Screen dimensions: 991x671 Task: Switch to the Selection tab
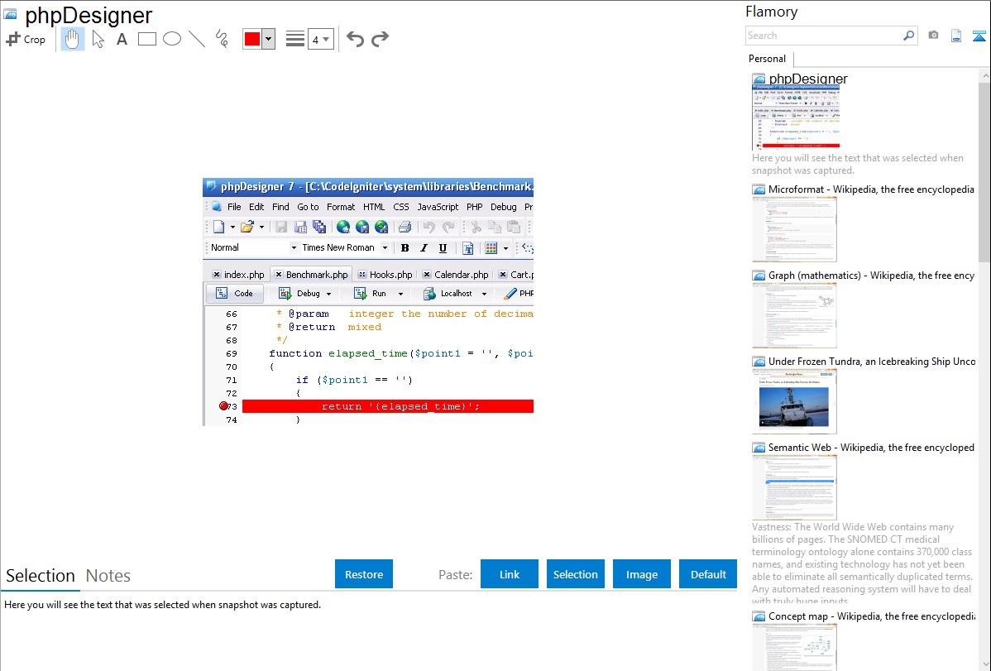41,576
